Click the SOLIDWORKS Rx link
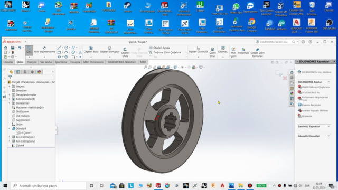 (311, 93)
